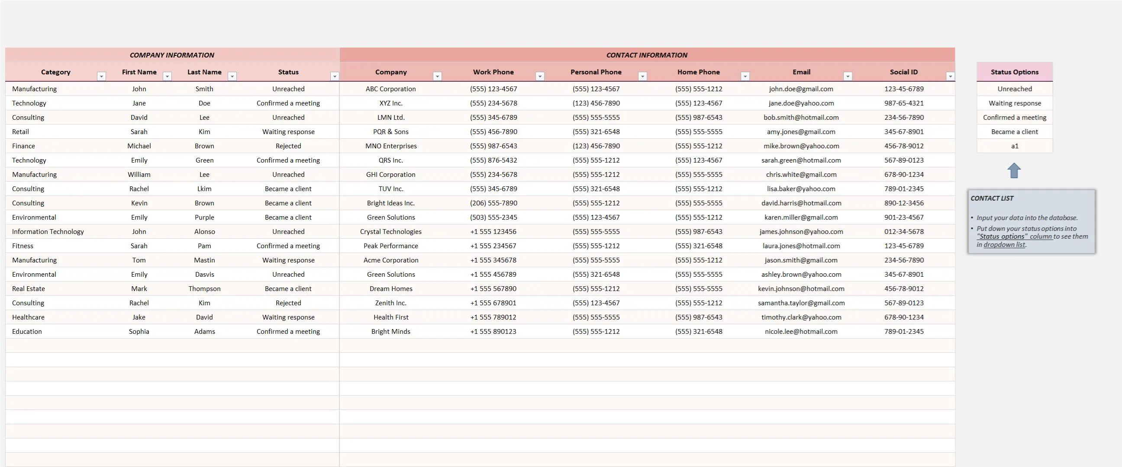Viewport: 1122px width, 467px height.
Task: Open the Social ID filter dropdown
Action: pos(951,76)
